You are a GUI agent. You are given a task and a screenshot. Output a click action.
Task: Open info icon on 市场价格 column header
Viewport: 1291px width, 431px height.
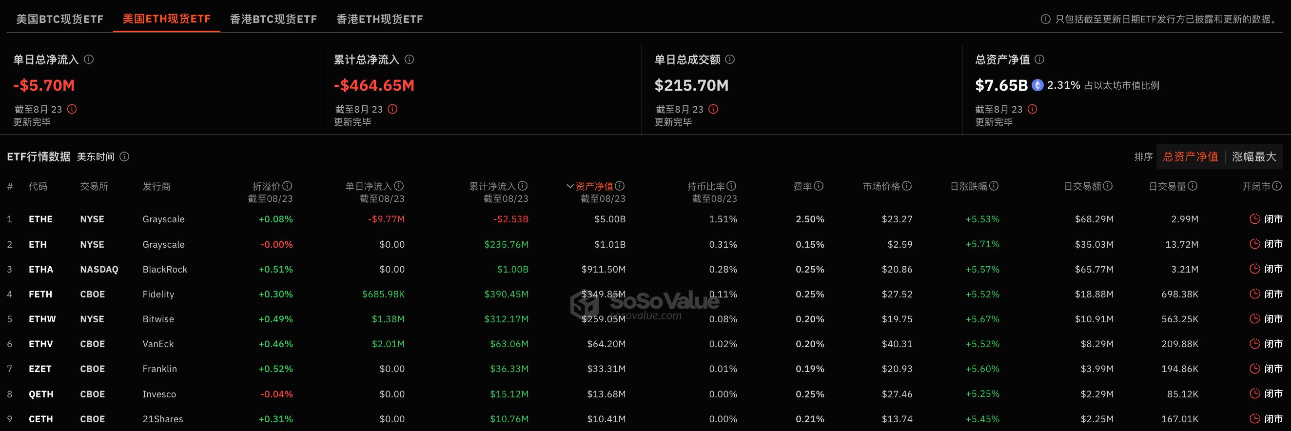[907, 186]
